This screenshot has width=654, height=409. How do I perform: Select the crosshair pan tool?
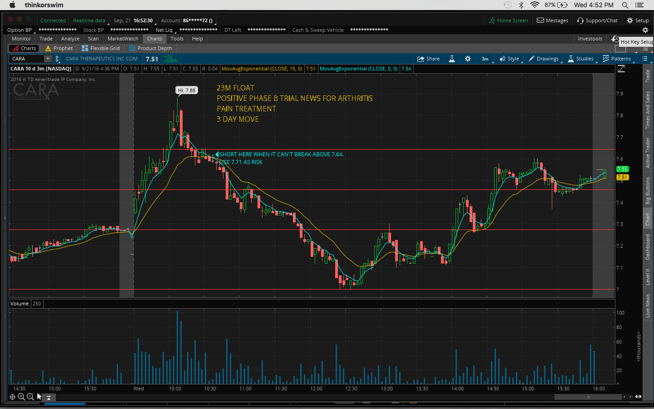coord(12,397)
